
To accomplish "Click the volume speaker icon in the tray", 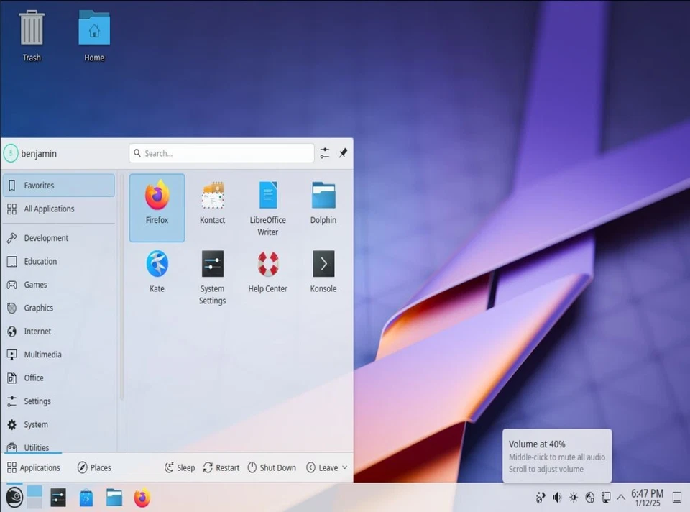I will [x=557, y=497].
